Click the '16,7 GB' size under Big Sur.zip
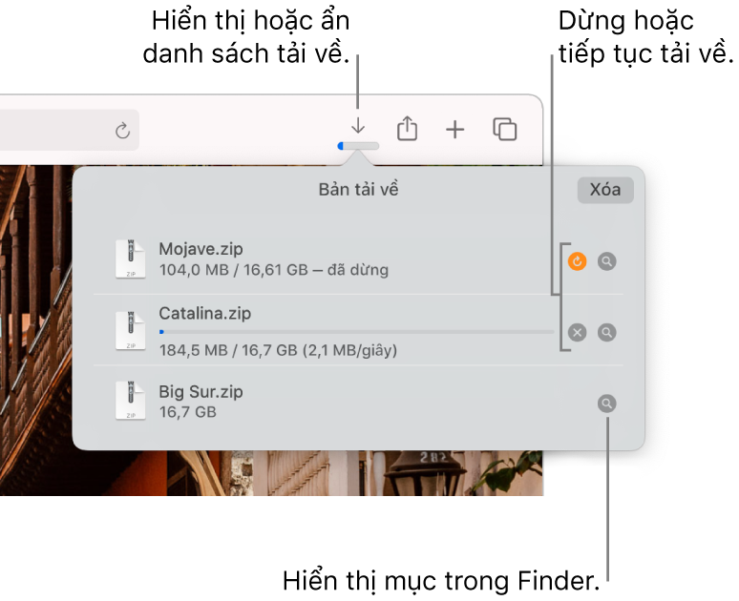The width and height of the screenshot is (739, 601). point(187,412)
